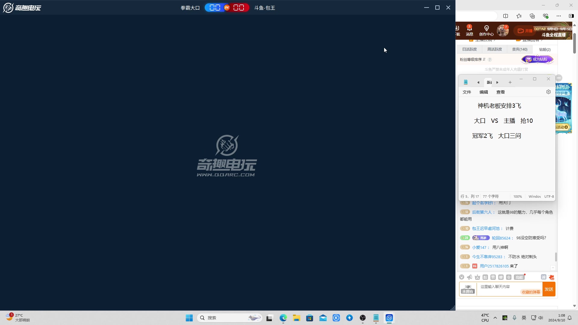Click the 管 icon in chat toolbar

tap(493, 277)
